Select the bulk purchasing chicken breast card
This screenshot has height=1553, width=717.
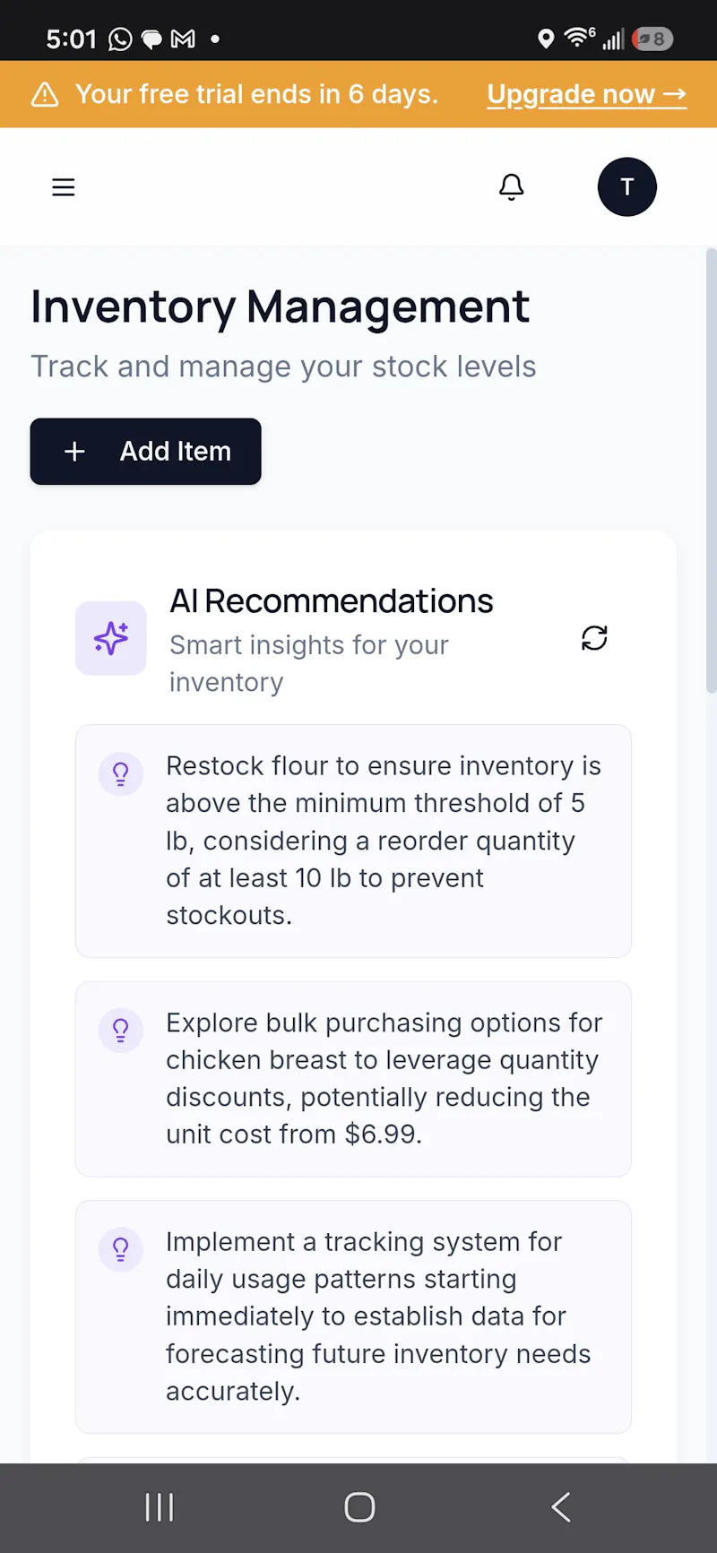coord(353,1079)
